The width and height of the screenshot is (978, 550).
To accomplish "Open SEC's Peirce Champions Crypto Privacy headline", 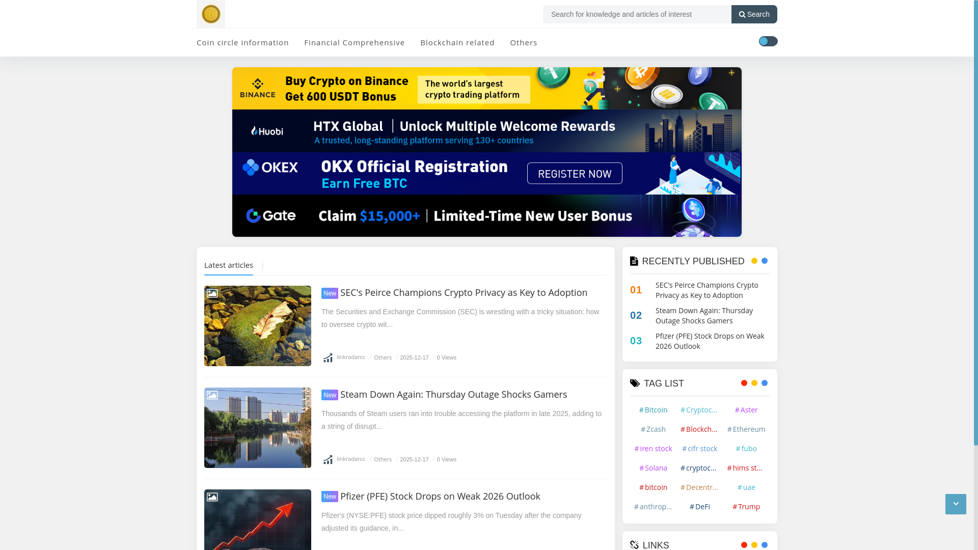I will 464,292.
